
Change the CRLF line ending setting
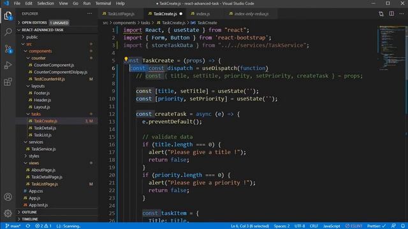(314, 226)
